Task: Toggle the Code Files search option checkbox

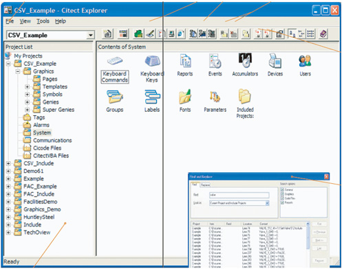Action: [x=282, y=198]
